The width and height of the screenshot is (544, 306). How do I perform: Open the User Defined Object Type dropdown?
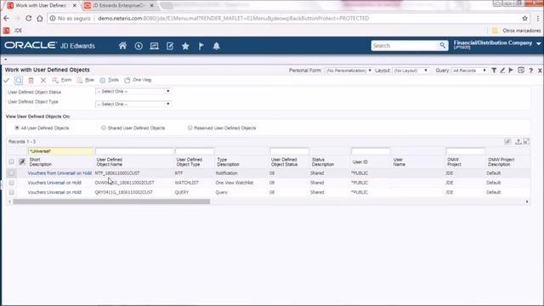click(133, 104)
